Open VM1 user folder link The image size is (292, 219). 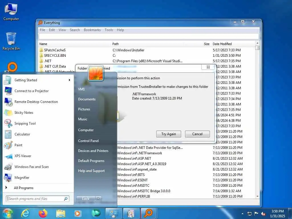[x=81, y=89]
